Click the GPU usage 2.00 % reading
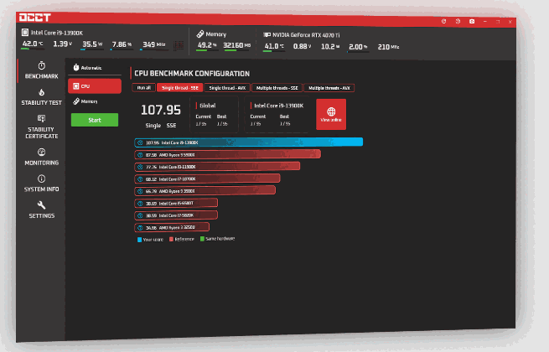 pyautogui.click(x=358, y=47)
